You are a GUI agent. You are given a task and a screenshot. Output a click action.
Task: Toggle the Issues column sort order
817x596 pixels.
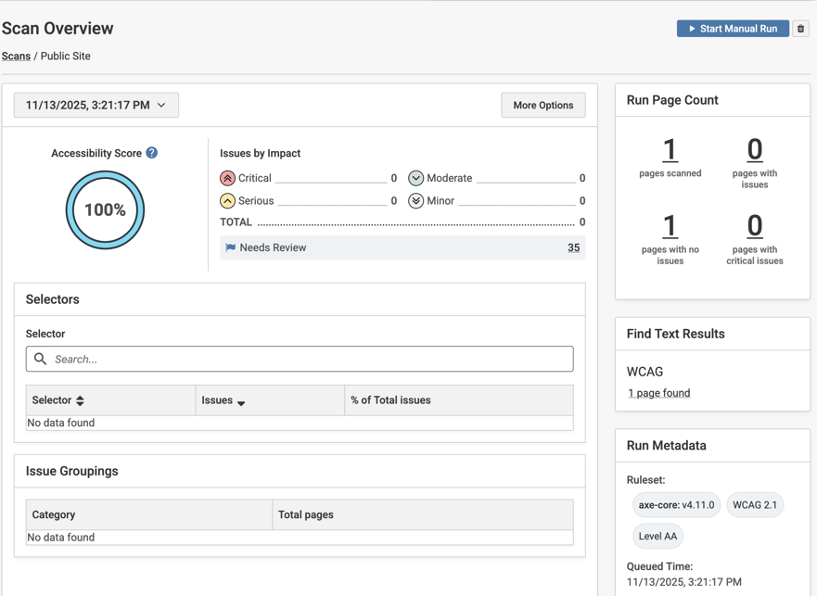242,401
